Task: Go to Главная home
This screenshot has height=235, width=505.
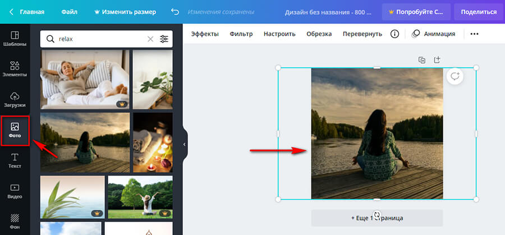Action: coord(32,12)
